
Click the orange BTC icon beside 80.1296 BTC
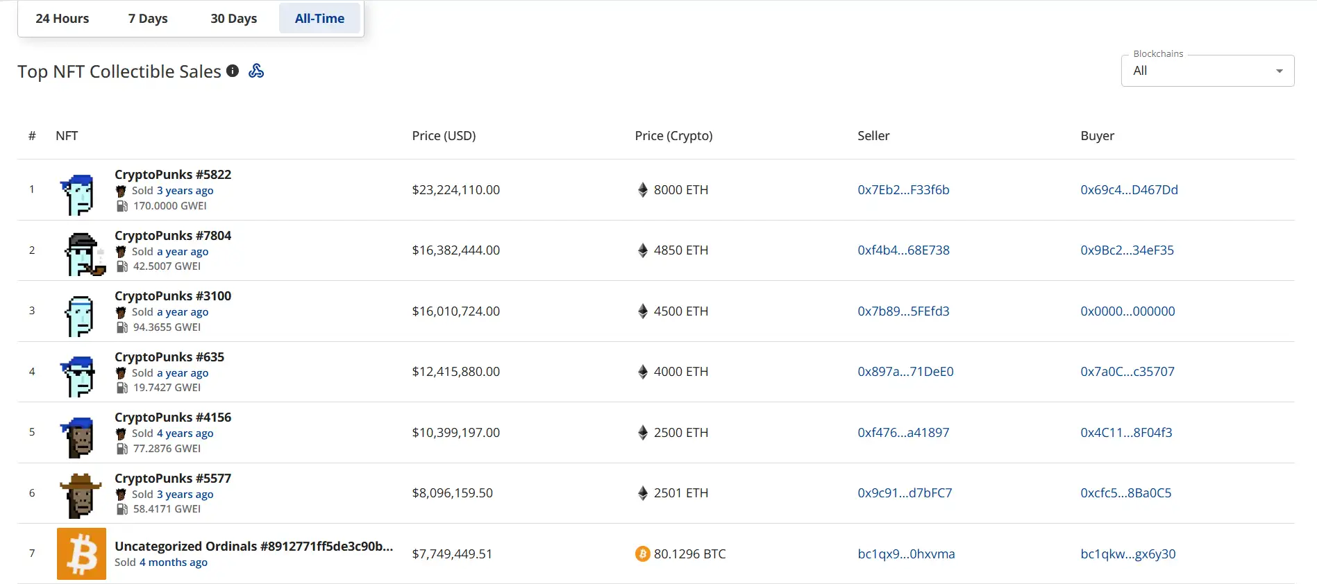[642, 554]
